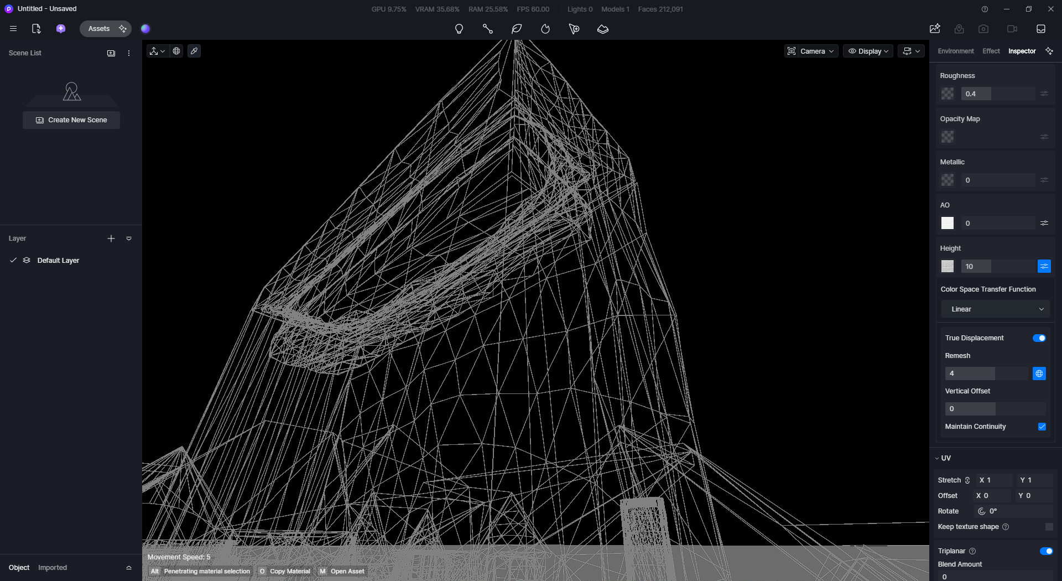Viewport: 1062px width, 581px height.
Task: Uncheck the Maintain Continuity checkbox
Action: [1042, 427]
